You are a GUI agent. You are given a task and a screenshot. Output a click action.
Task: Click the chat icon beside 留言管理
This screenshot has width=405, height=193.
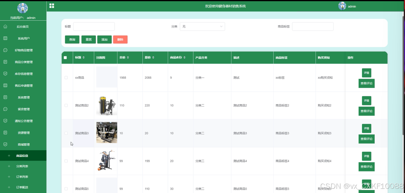pos(5,109)
